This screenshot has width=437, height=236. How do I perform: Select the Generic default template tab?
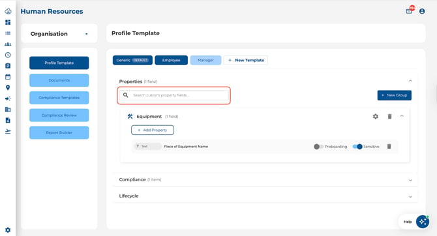coord(132,60)
